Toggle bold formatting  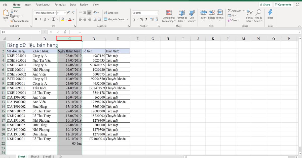pos(36,19)
